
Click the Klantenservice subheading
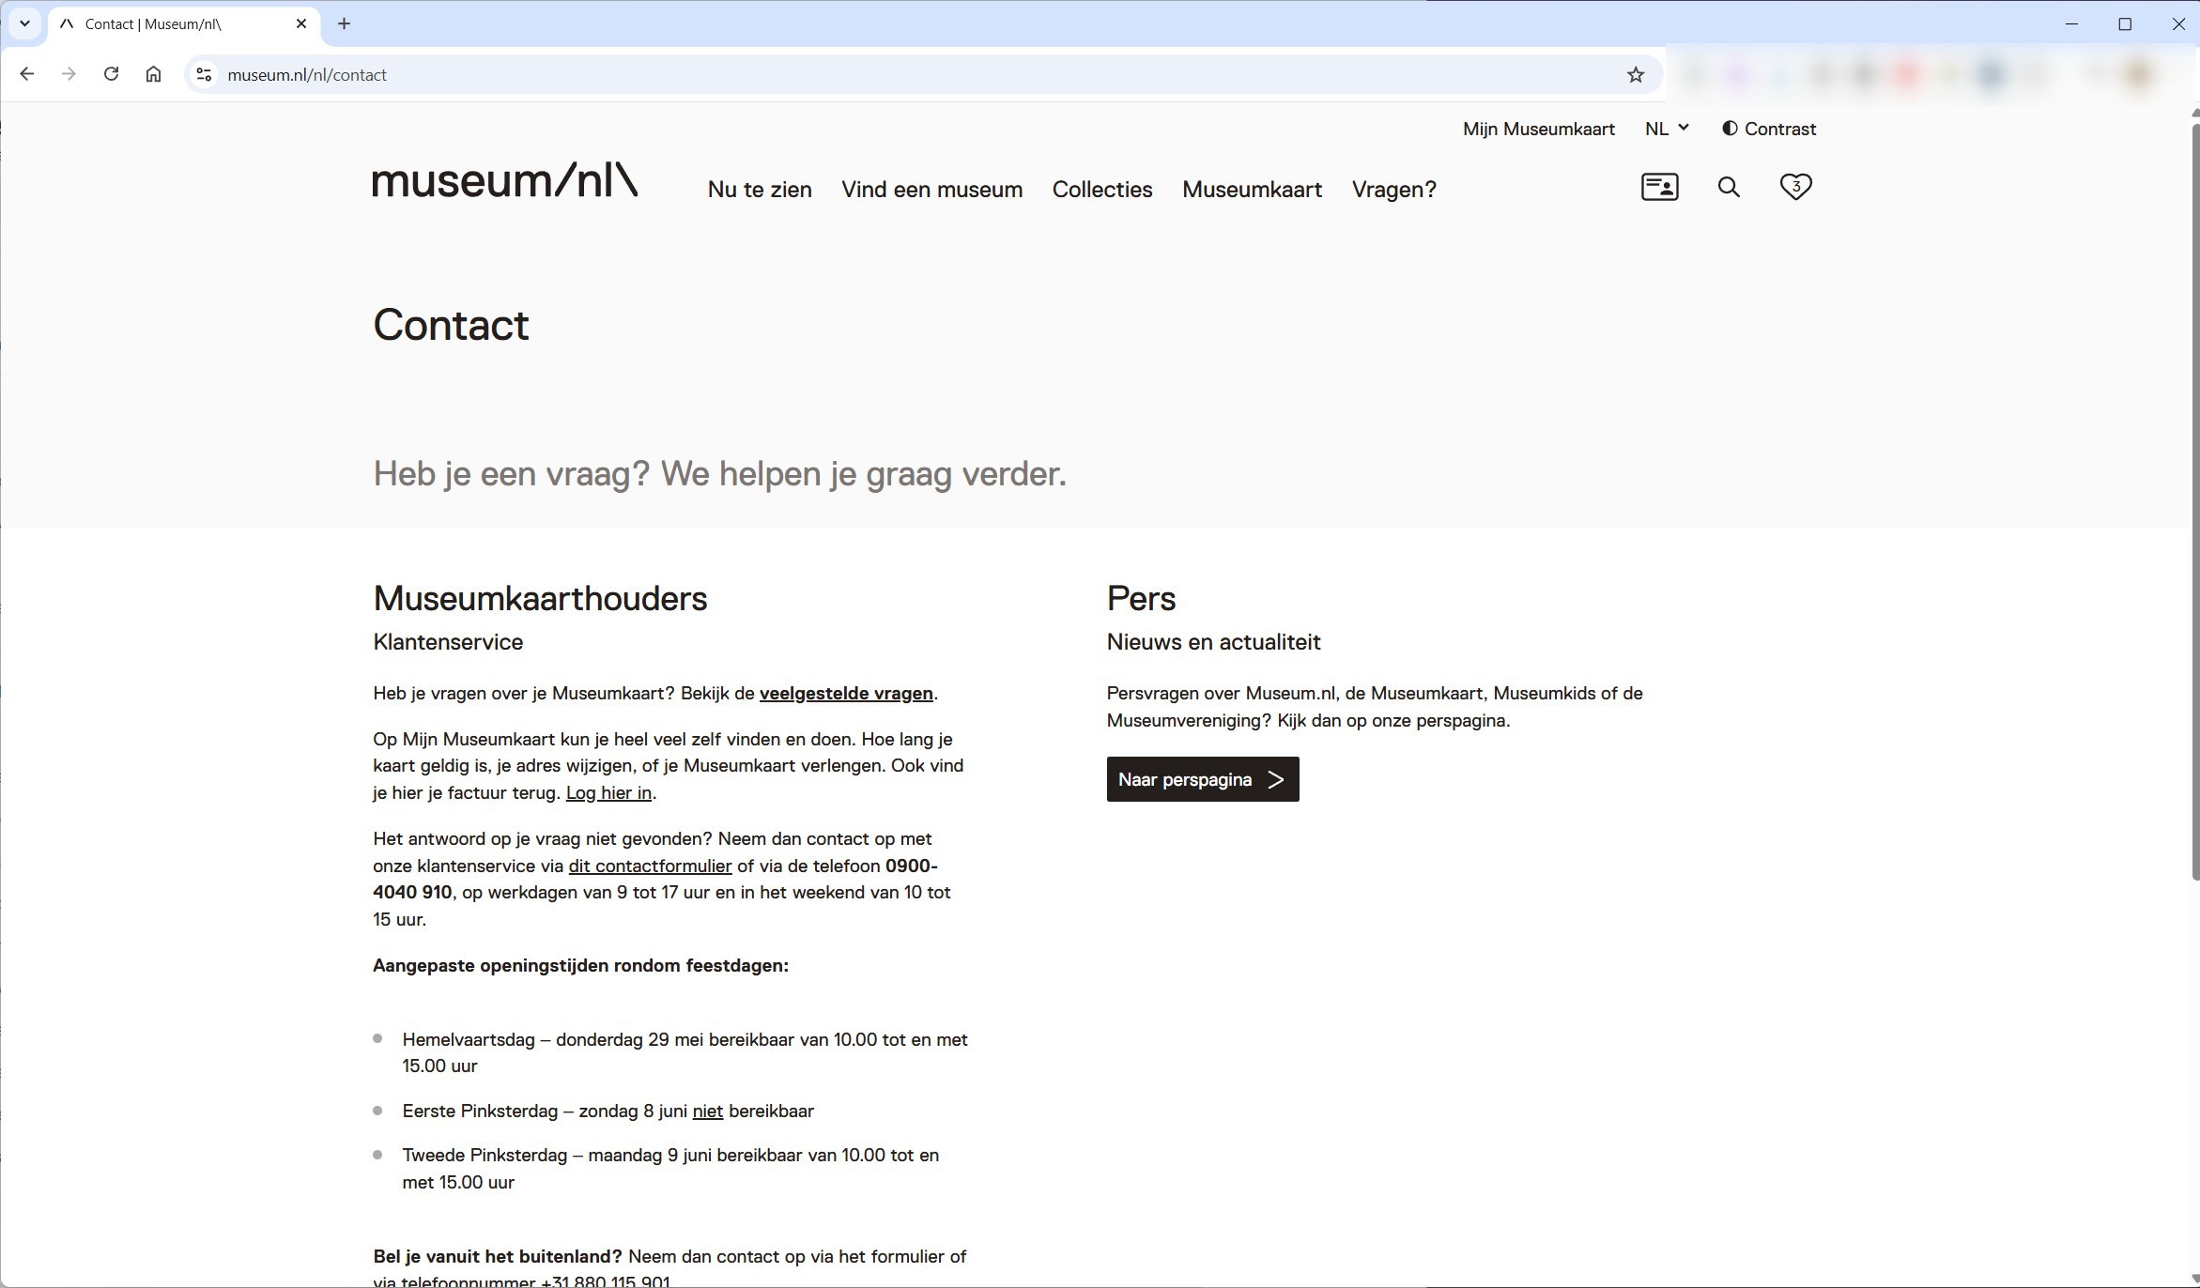448,642
